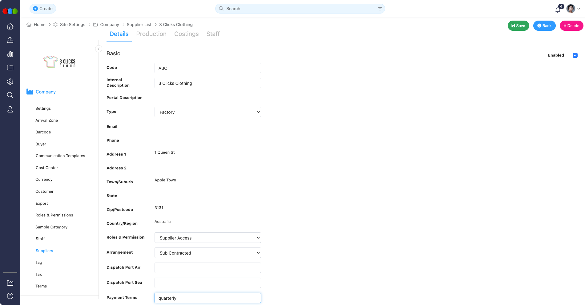The image size is (585, 305).
Task: Collapse the company side panel
Action: click(x=99, y=49)
